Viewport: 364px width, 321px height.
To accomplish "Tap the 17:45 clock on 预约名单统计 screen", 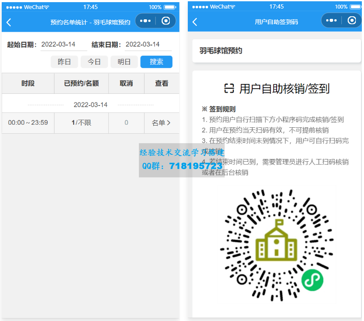I will [x=90, y=7].
